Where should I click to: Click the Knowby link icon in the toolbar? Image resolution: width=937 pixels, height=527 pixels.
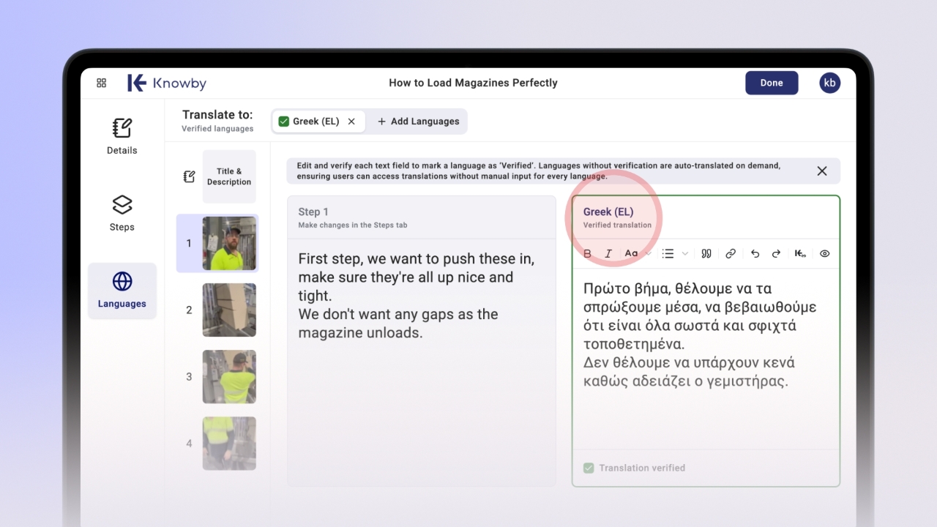click(800, 254)
